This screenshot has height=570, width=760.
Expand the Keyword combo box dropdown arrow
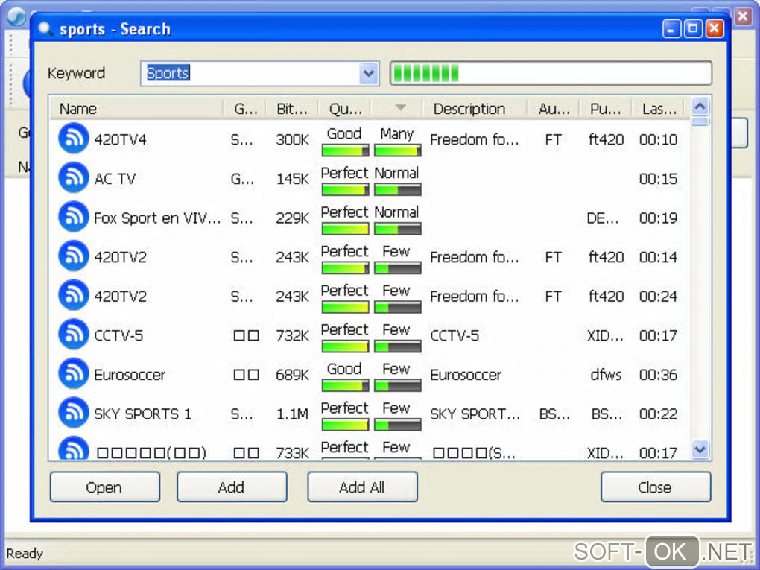(x=369, y=74)
